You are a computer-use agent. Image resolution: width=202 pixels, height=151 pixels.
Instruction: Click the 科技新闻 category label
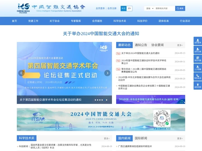24,146
